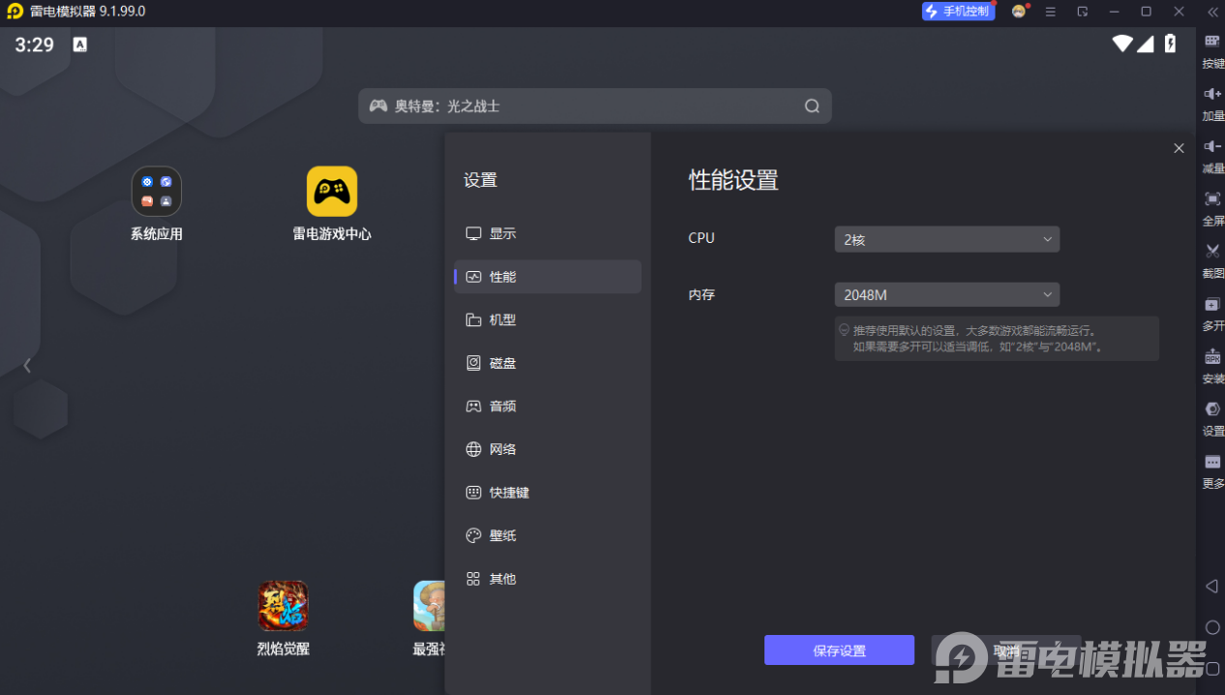1225x695 pixels.
Task: Click the LDPlayer logo in title bar
Action: pyautogui.click(x=14, y=12)
